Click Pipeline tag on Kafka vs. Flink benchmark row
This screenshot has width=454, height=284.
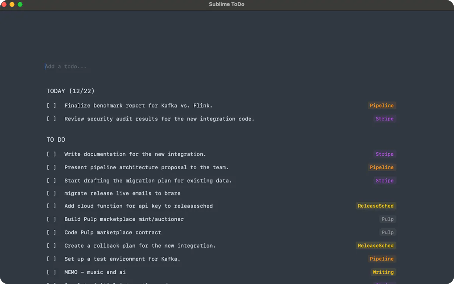click(x=382, y=106)
